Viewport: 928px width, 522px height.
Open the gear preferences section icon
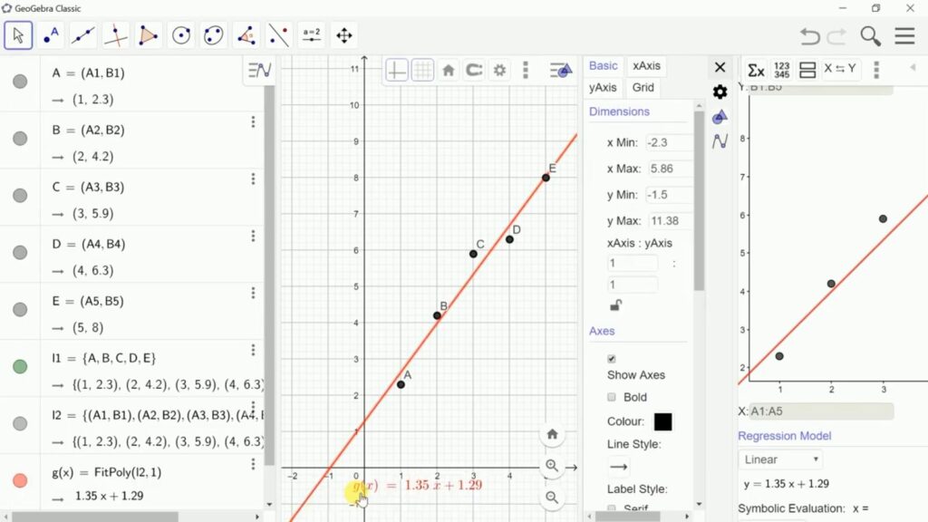(720, 92)
